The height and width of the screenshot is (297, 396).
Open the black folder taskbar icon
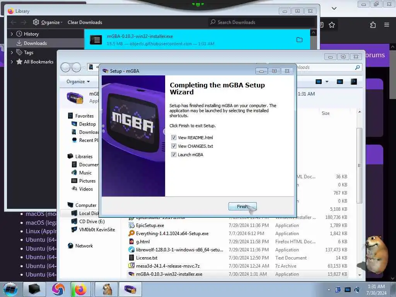pyautogui.click(x=34, y=289)
